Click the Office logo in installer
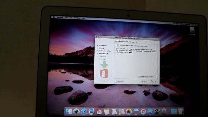The height and width of the screenshot is (117, 208). [104, 73]
